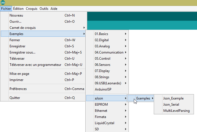The image size is (197, 132).
Task: Expand the 01.Basics examples submenu
Action: click(101, 34)
